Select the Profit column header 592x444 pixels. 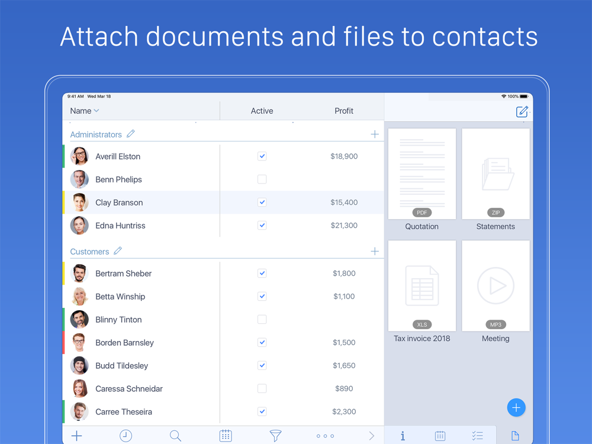344,111
